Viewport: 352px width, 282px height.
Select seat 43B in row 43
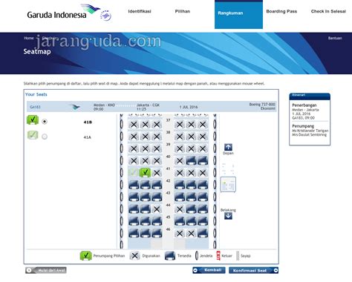(145, 197)
